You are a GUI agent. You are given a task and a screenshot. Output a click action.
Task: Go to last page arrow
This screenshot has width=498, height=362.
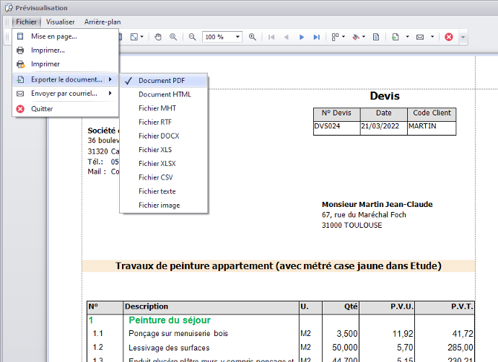click(316, 37)
